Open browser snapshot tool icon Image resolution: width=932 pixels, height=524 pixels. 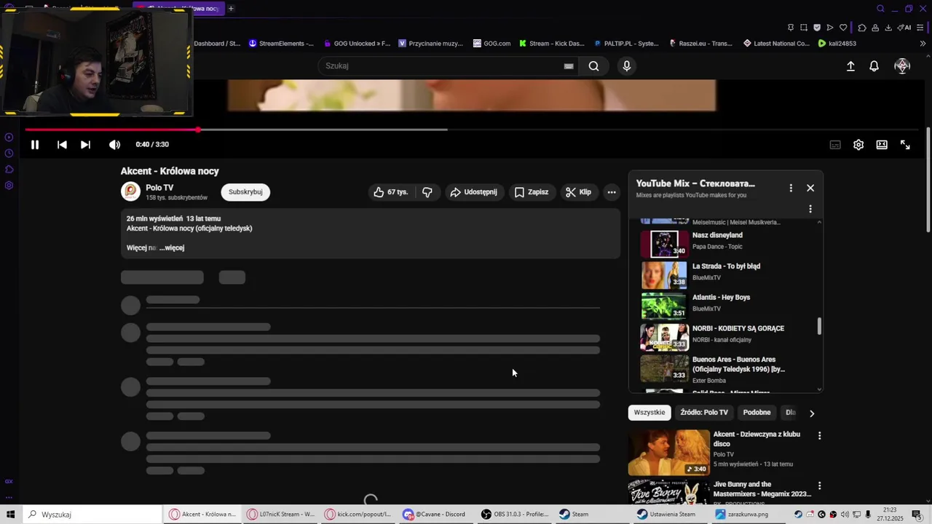[804, 28]
